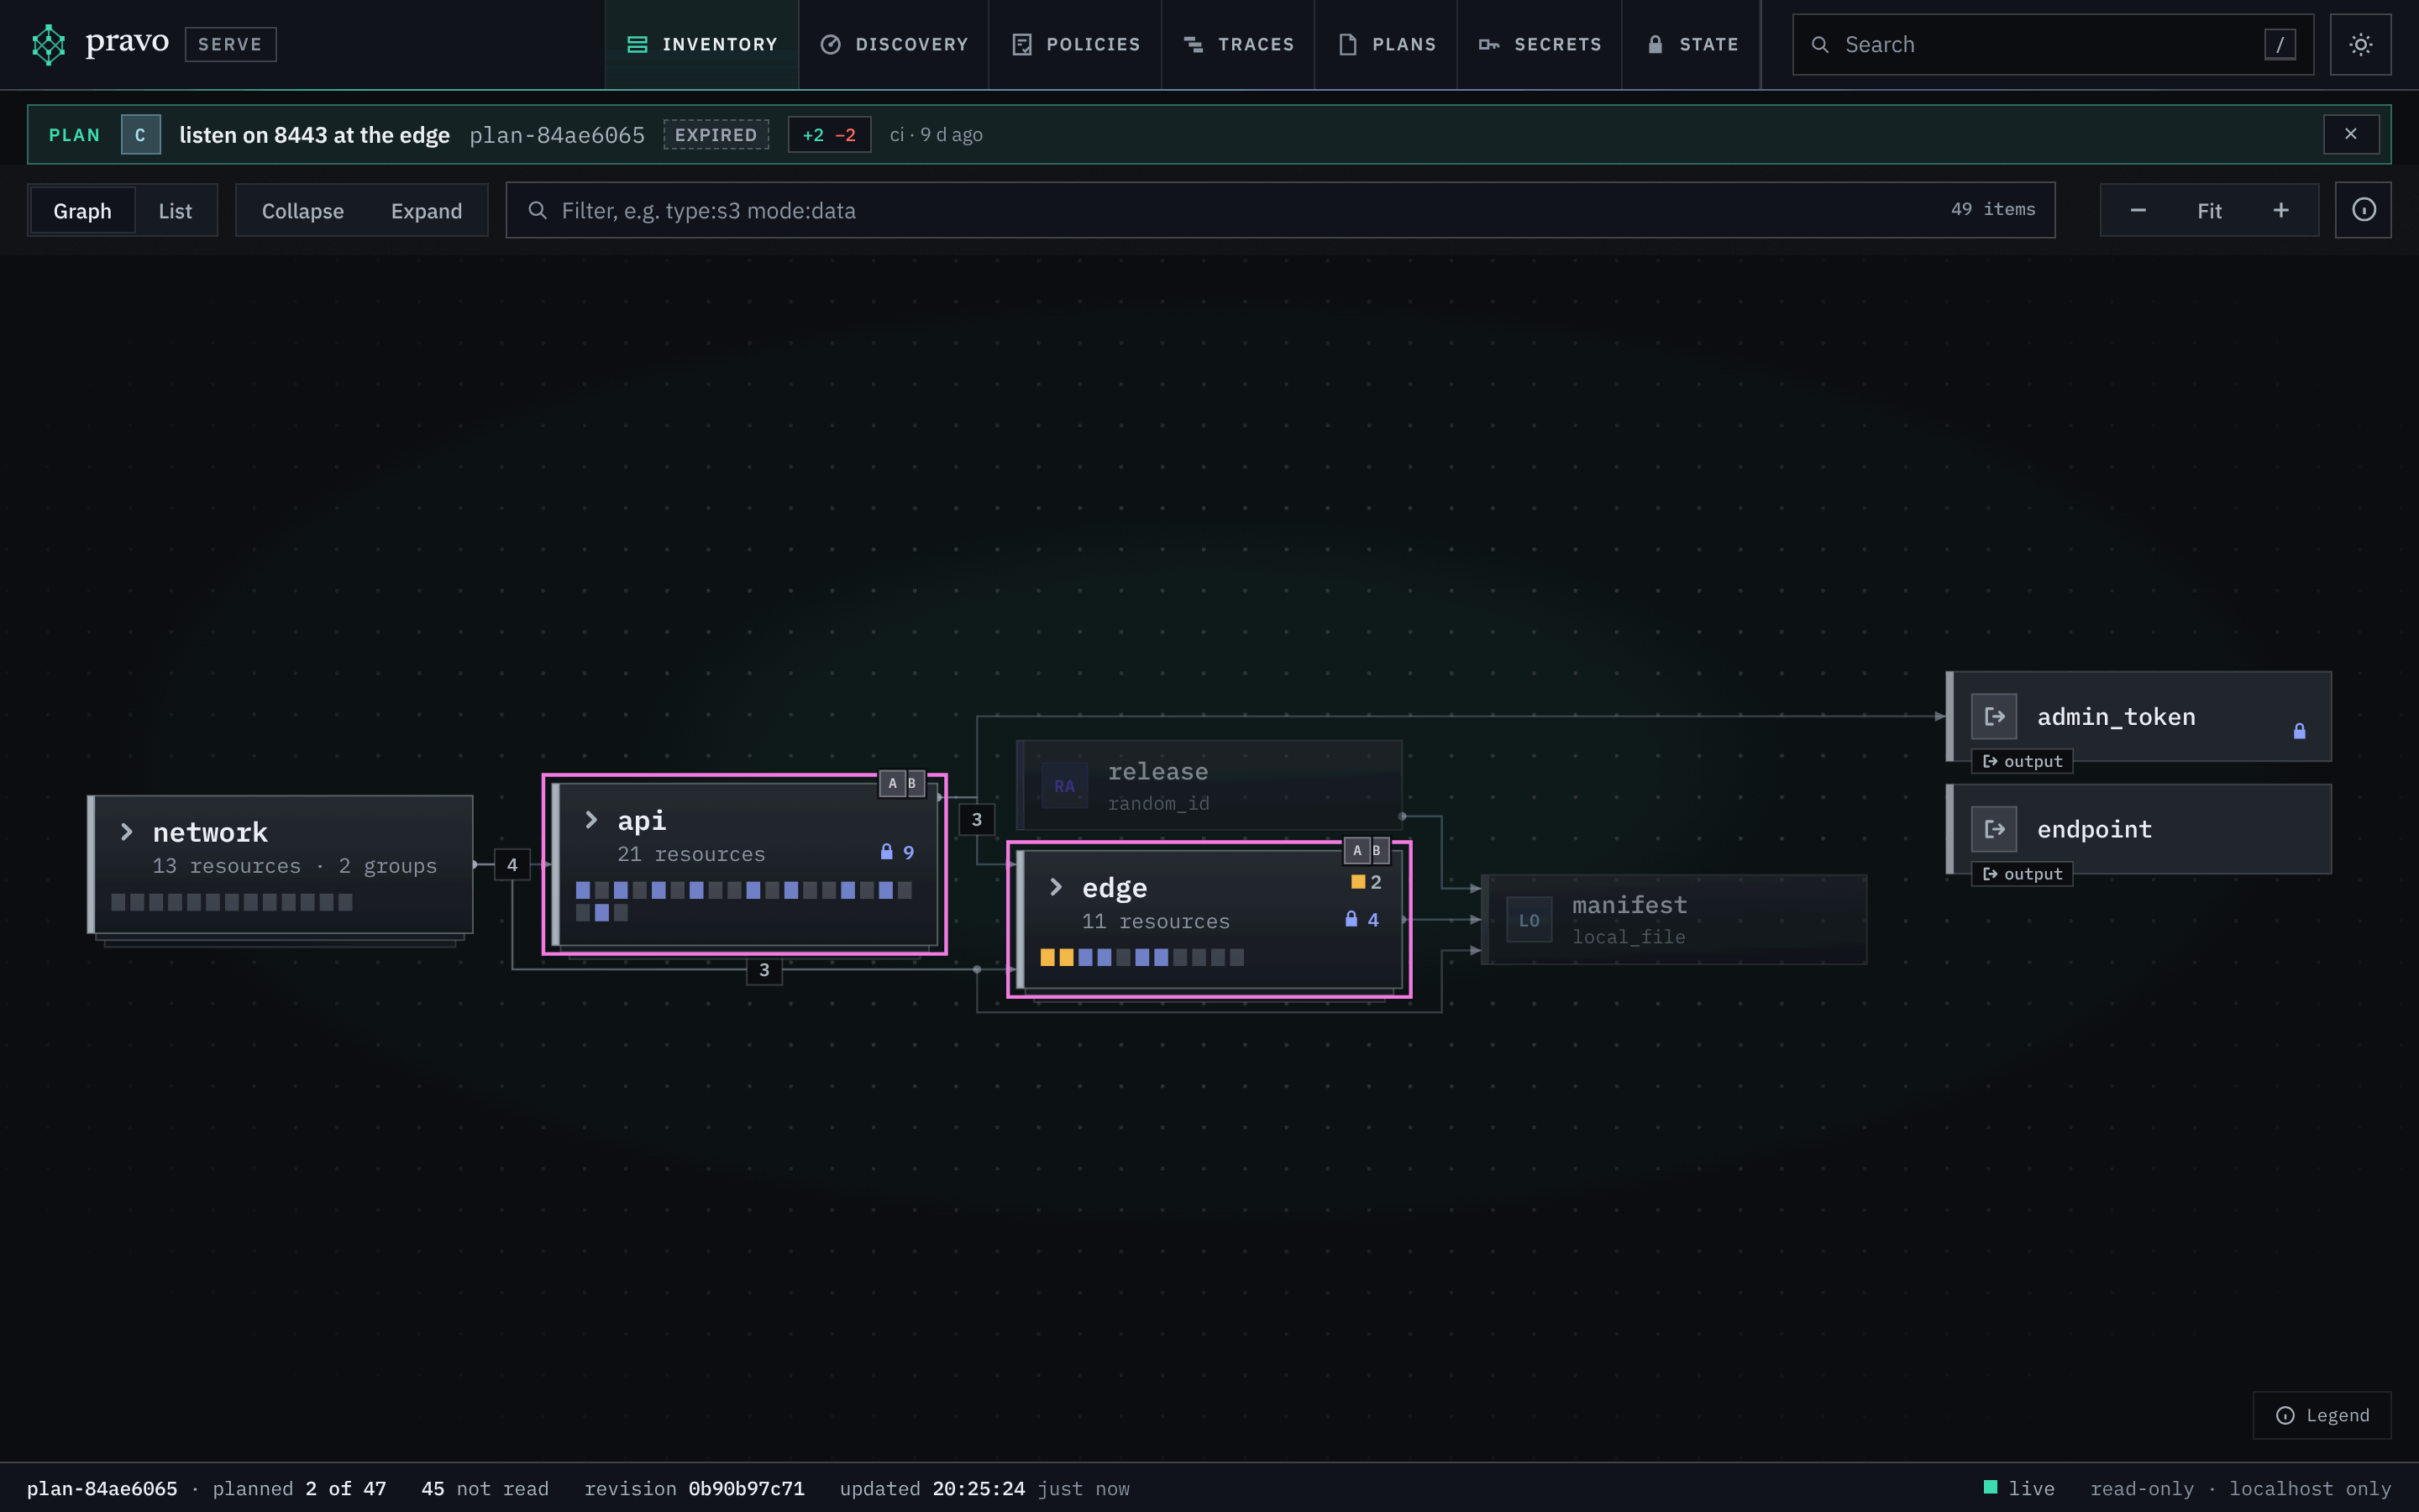Switch to List view
This screenshot has width=2419, height=1512.
point(175,210)
